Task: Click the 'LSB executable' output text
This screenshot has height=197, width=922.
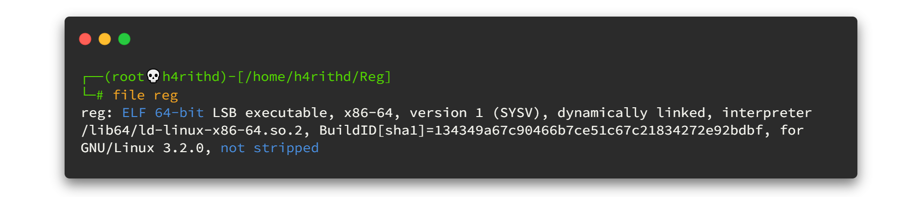Action: [270, 113]
